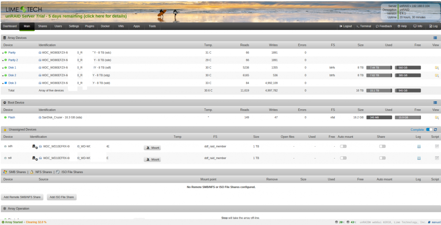441x225 pixels.
Task: Click the Logout link
Action: tap(346, 26)
